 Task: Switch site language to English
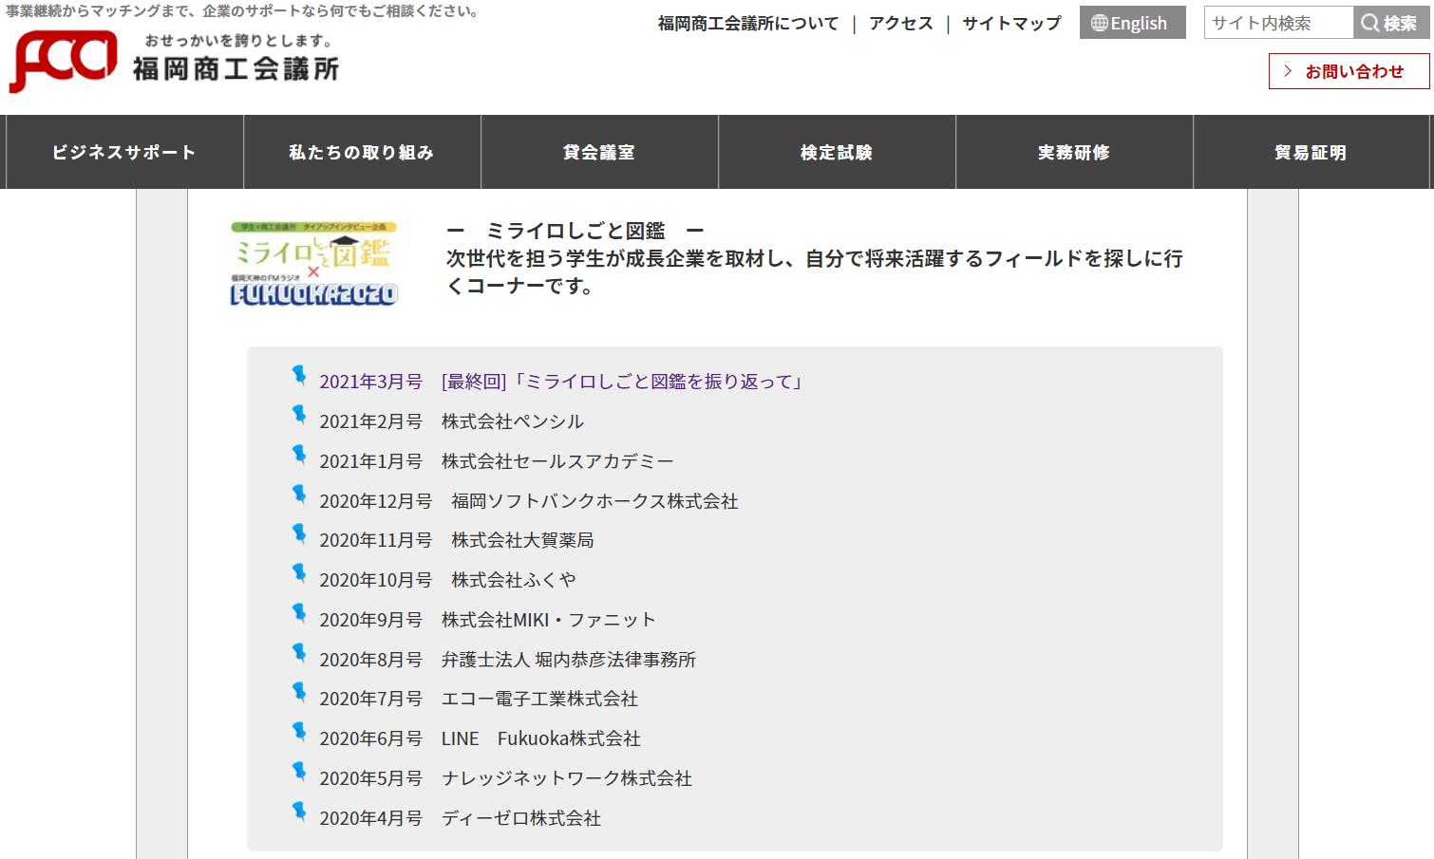coord(1131,23)
